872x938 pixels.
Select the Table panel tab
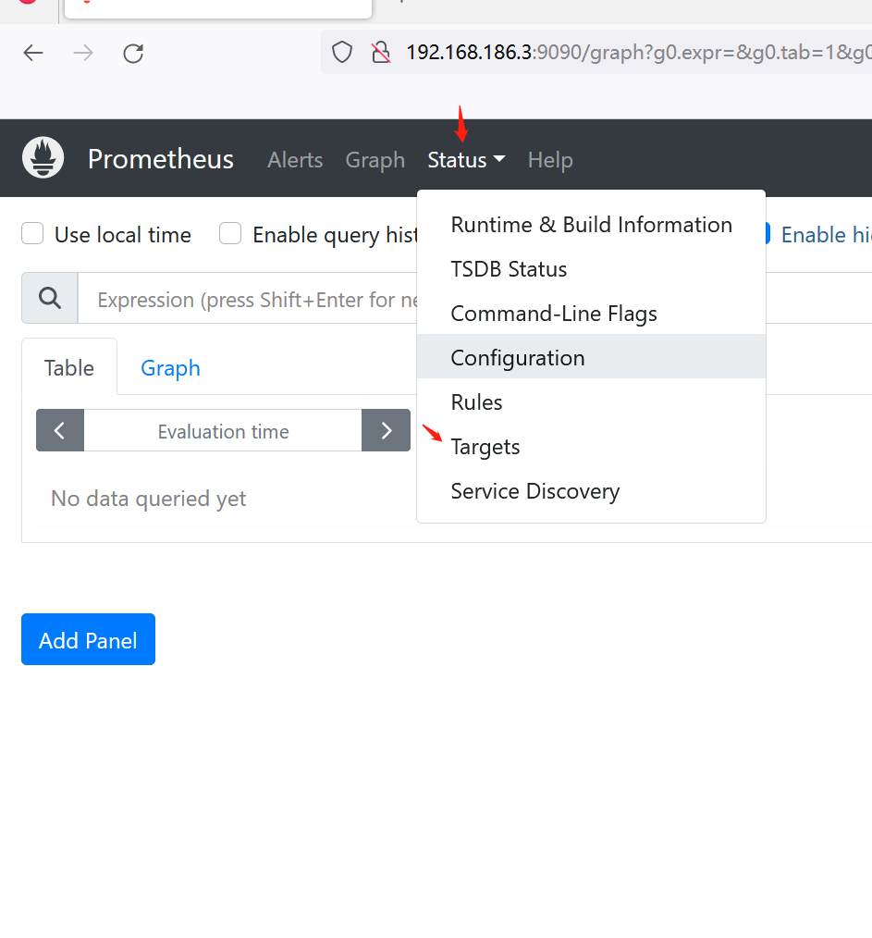[x=69, y=368]
